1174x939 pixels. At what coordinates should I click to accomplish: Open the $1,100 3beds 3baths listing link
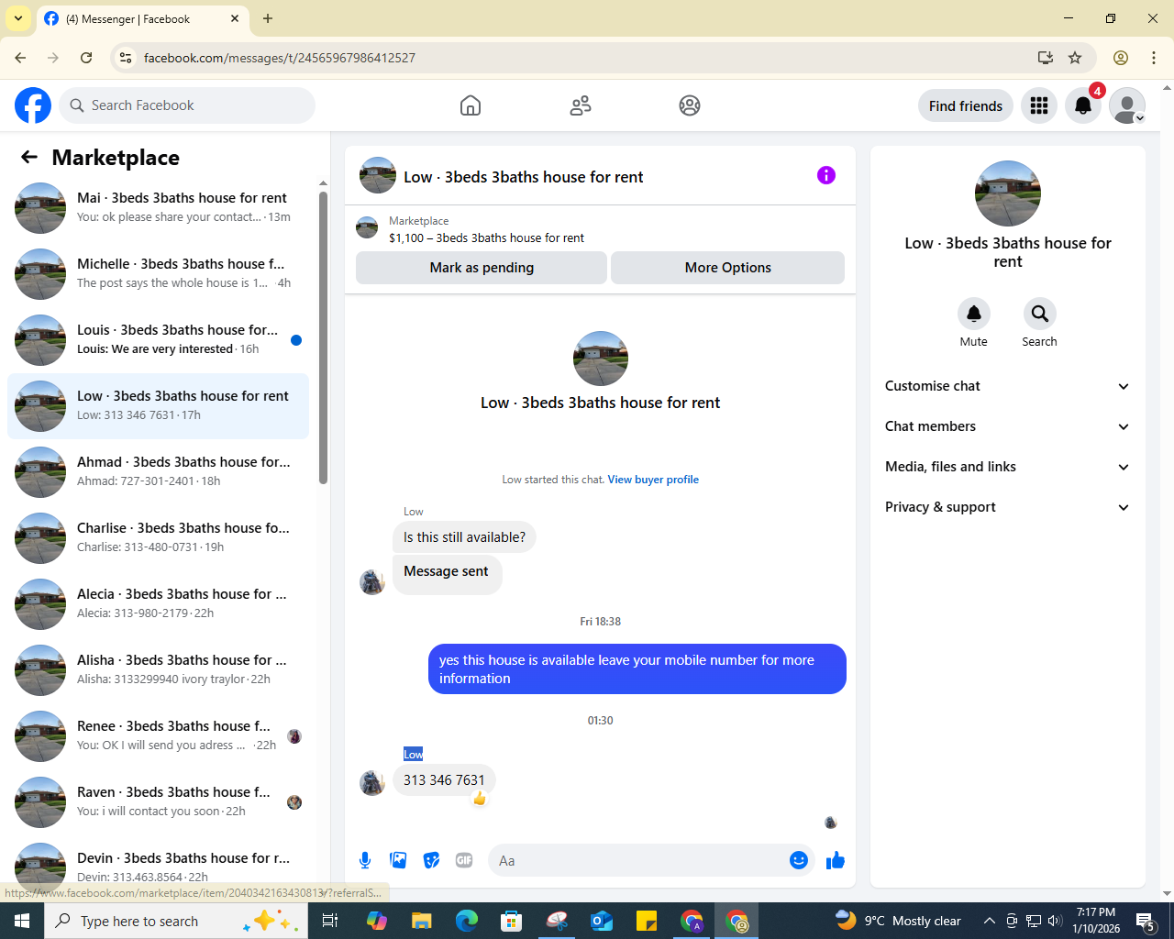[486, 238]
